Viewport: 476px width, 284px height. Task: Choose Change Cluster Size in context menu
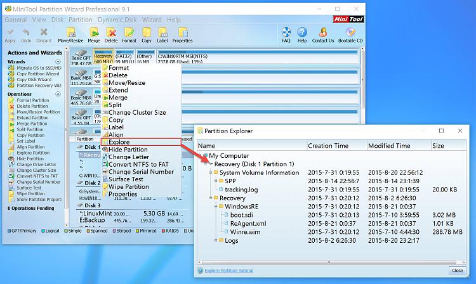tap(141, 112)
